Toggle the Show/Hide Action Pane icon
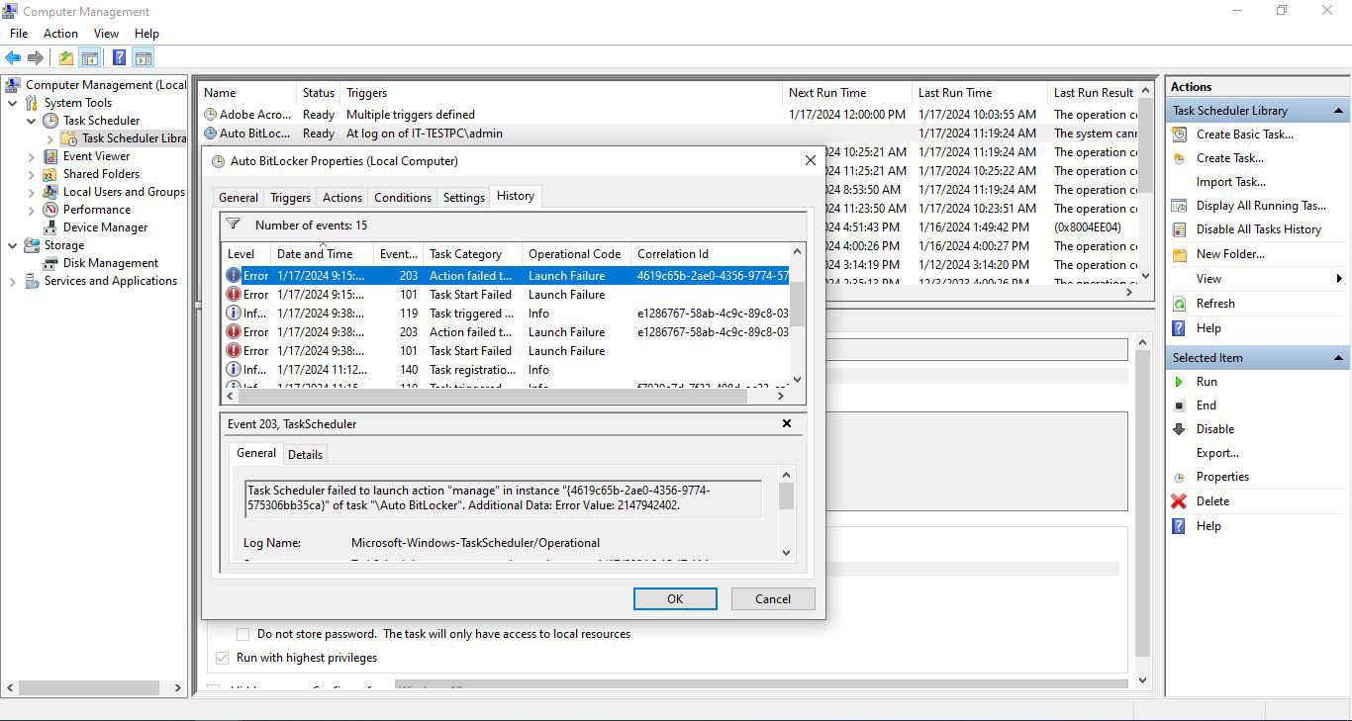1352x721 pixels. pyautogui.click(x=143, y=58)
